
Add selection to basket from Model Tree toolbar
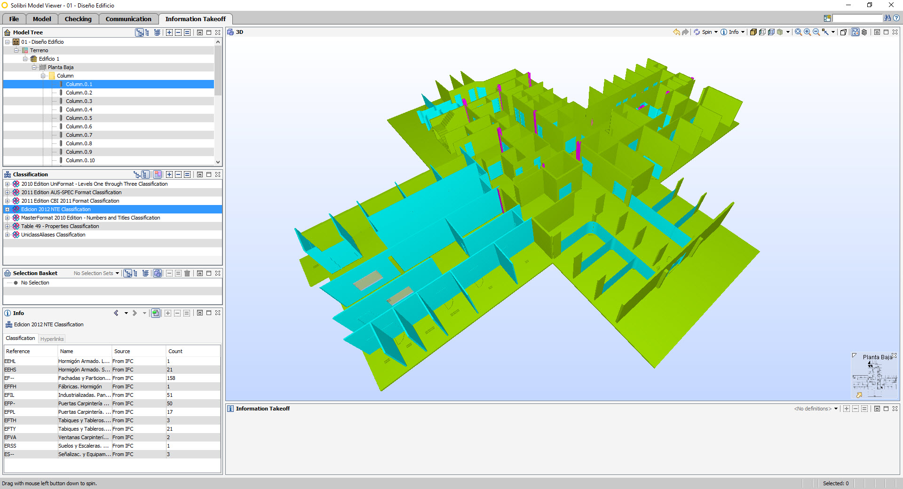tap(169, 32)
